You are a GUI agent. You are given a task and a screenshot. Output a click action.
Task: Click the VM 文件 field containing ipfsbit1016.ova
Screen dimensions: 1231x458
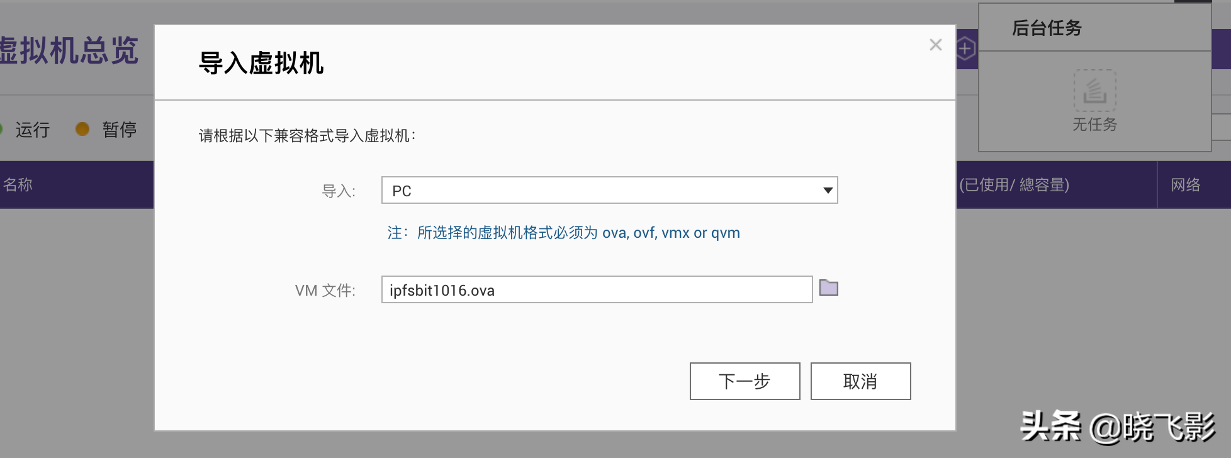click(x=596, y=290)
